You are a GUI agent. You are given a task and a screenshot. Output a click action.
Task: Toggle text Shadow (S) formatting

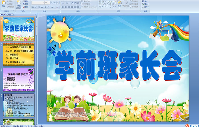45,7
